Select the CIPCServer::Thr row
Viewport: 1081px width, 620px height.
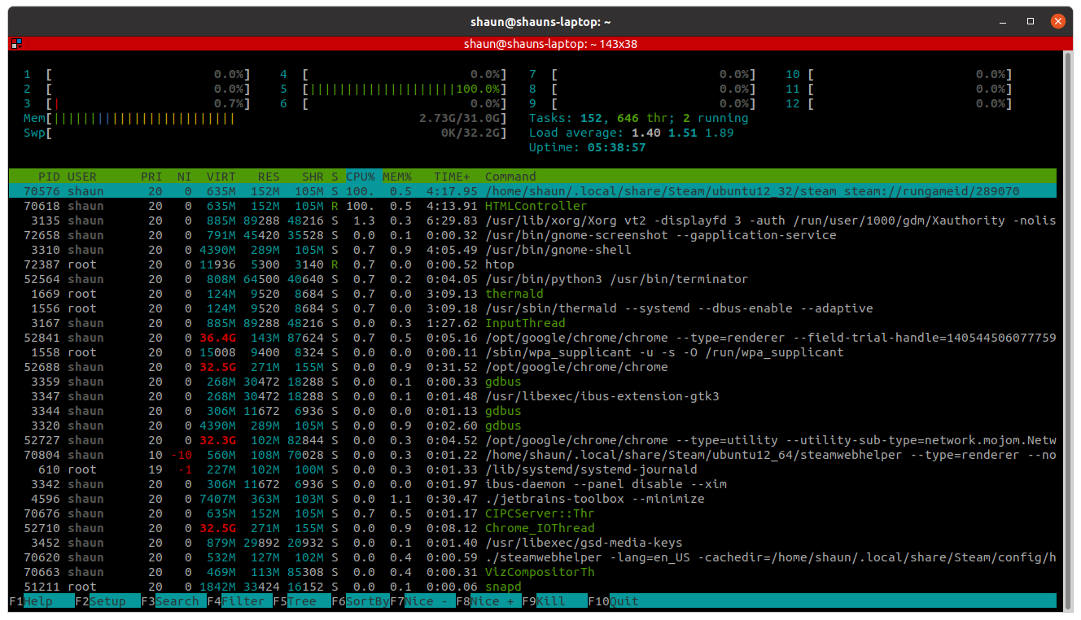click(532, 513)
